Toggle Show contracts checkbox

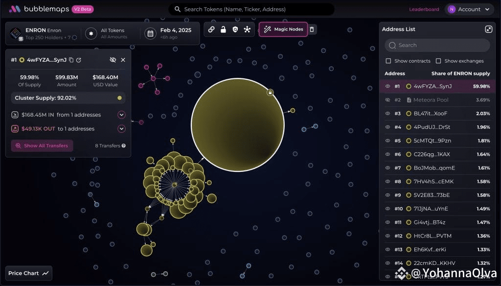click(388, 61)
